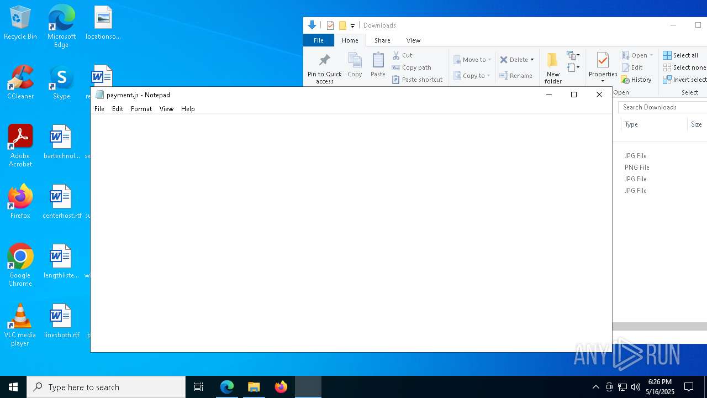Image resolution: width=707 pixels, height=398 pixels.
Task: Click Invert selection in Explorer ribbon
Action: tap(684, 80)
